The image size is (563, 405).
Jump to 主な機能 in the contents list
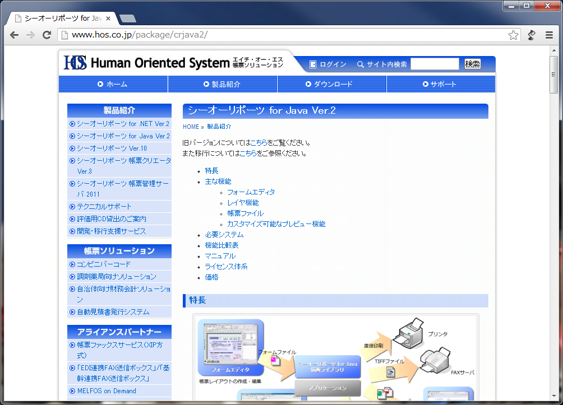(218, 181)
